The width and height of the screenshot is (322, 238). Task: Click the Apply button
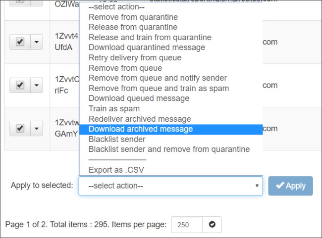click(x=291, y=186)
